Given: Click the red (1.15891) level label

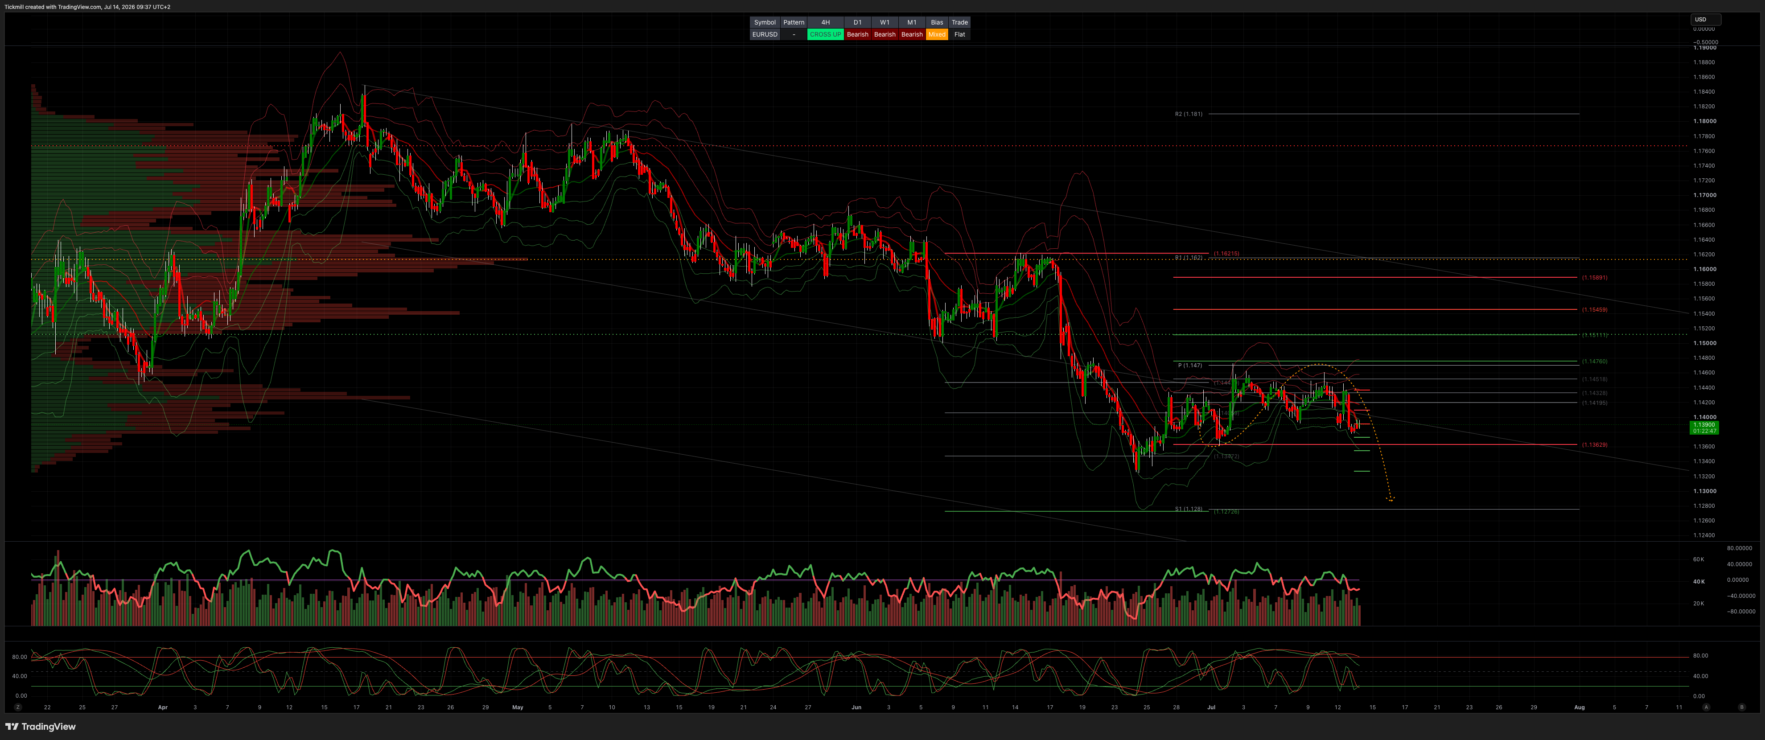Looking at the screenshot, I should [x=1594, y=277].
